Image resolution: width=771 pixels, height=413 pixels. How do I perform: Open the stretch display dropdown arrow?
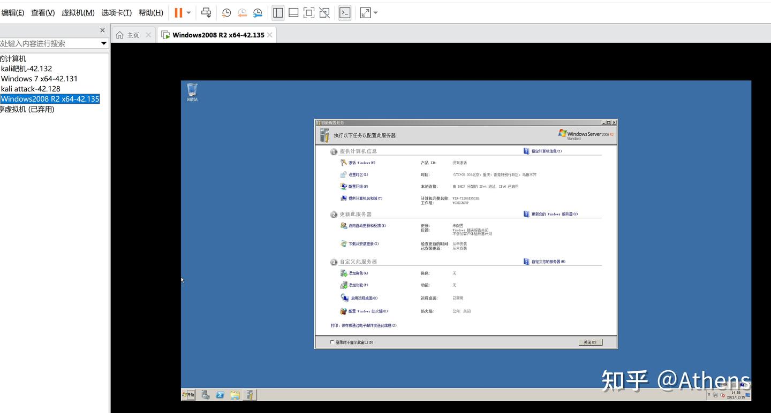coord(375,13)
